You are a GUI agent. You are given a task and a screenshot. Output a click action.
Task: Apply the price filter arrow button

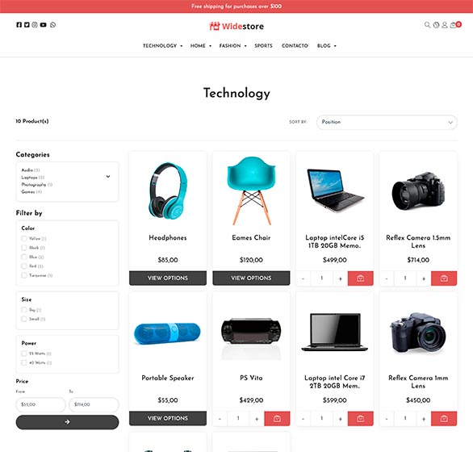click(x=67, y=422)
